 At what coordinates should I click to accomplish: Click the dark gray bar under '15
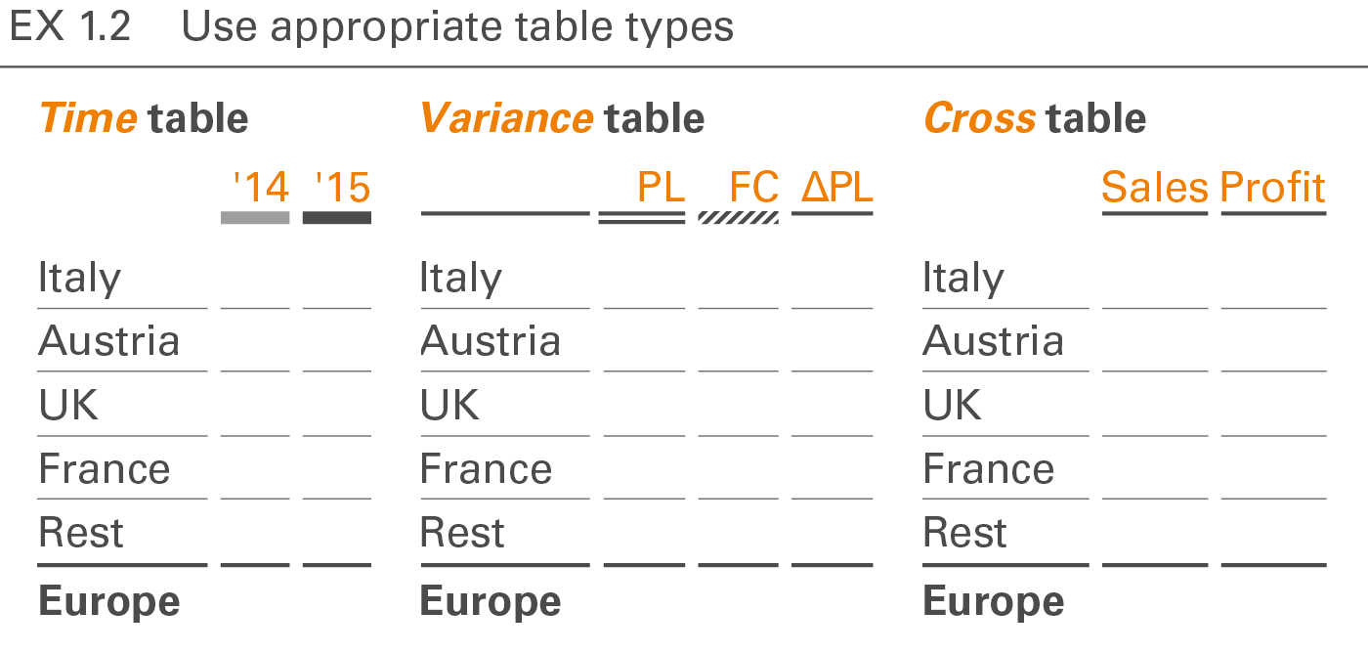click(x=337, y=217)
